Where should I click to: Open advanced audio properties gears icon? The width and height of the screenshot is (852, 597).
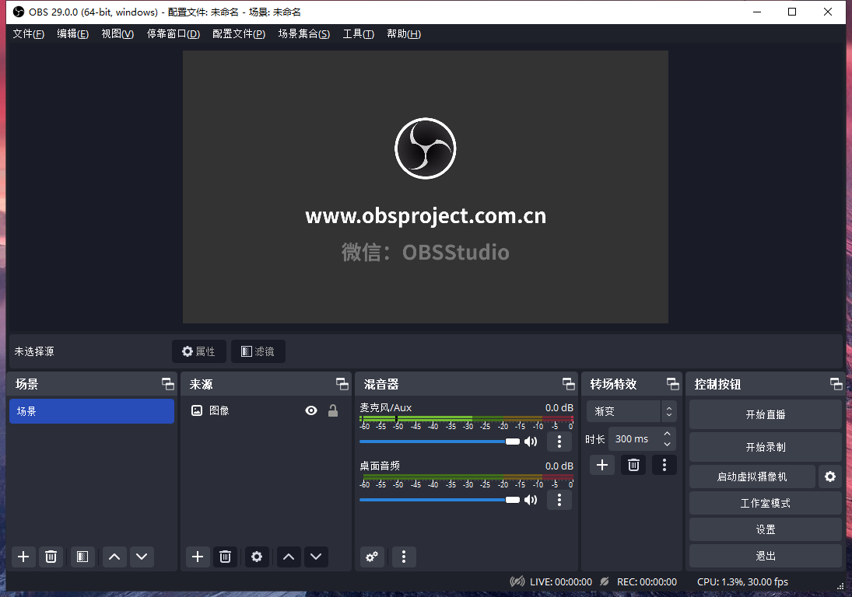(x=373, y=557)
